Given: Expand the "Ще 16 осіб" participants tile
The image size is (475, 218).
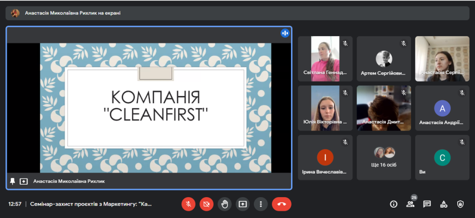Looking at the screenshot, I should tap(383, 158).
